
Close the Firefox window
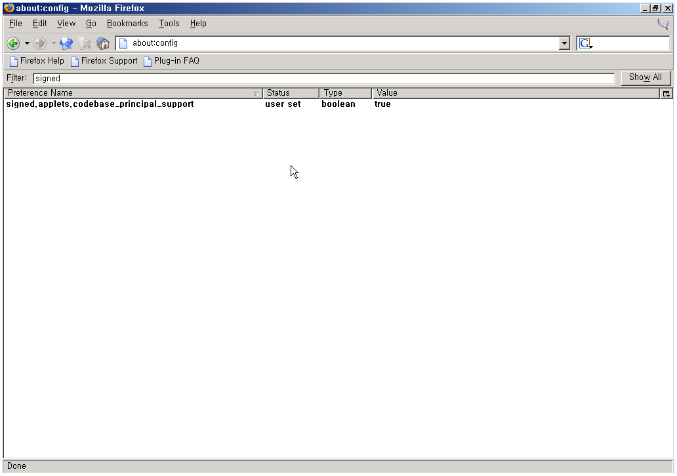[667, 9]
